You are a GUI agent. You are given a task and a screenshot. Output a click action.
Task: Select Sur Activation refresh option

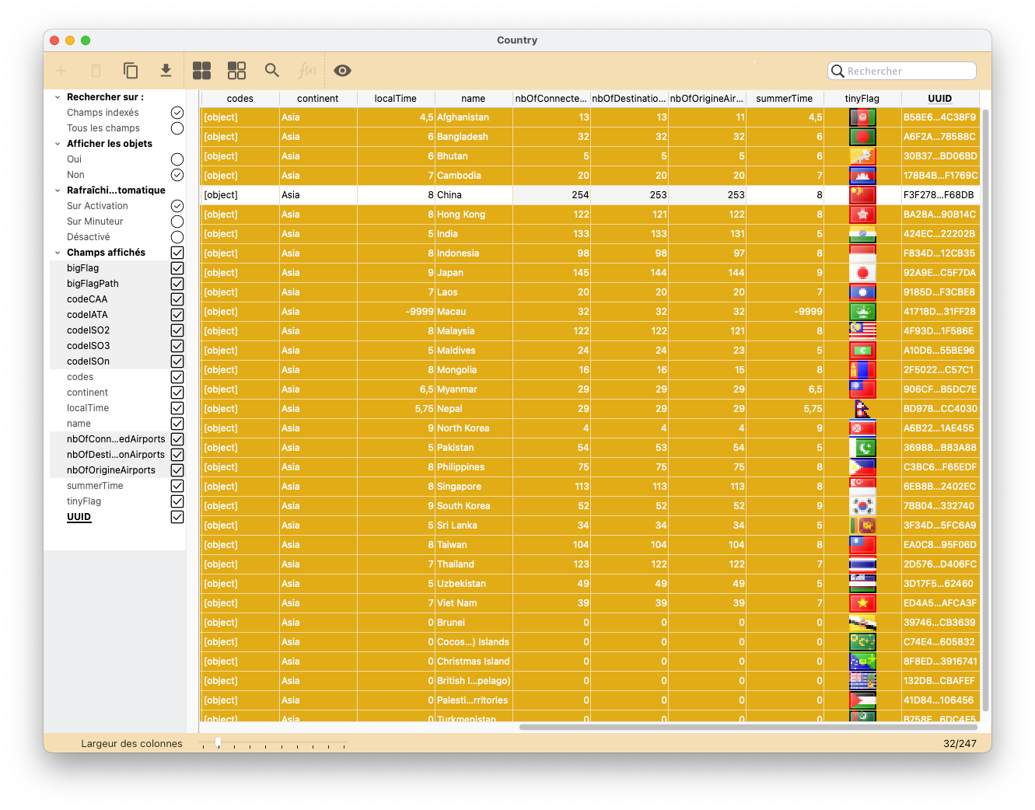point(177,206)
